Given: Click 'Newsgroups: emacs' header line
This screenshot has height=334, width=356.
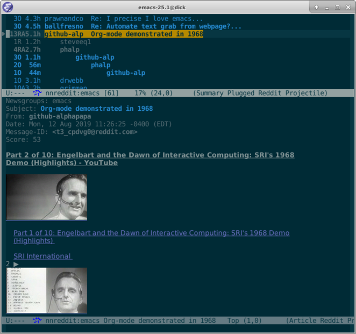Looking at the screenshot, I should tap(39, 101).
